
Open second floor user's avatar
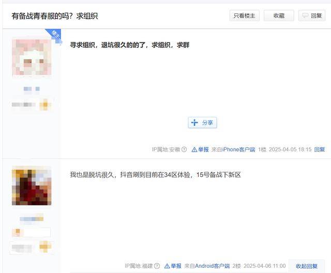[32, 186]
